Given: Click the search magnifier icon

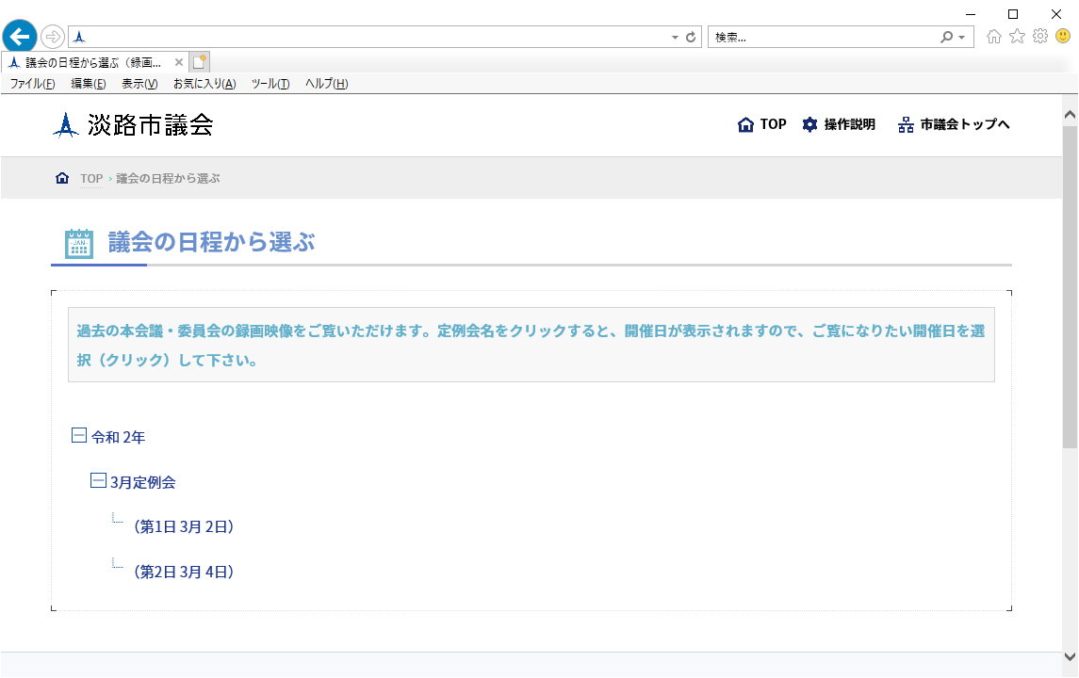Looking at the screenshot, I should 947,37.
